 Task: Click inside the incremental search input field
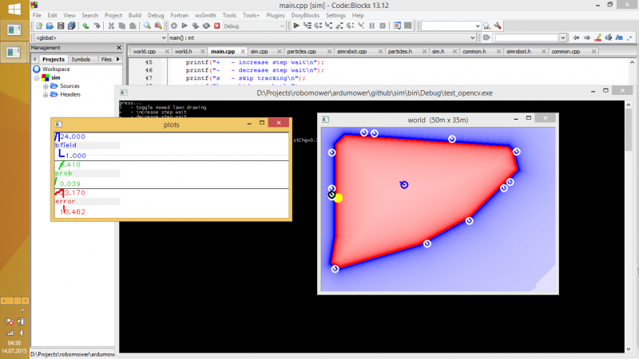[x=526, y=37]
